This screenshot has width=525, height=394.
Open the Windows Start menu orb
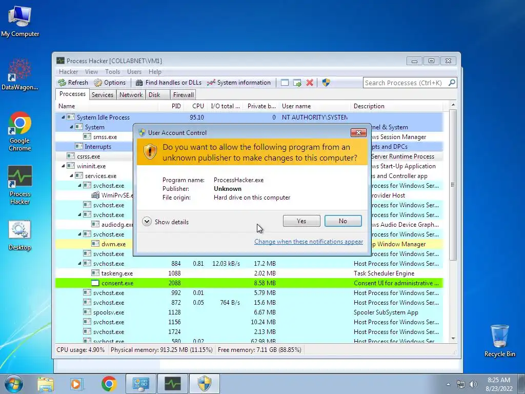tap(14, 384)
